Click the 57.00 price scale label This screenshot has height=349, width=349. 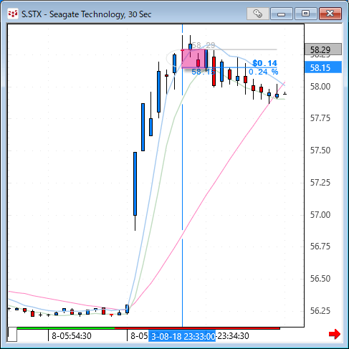coord(320,215)
